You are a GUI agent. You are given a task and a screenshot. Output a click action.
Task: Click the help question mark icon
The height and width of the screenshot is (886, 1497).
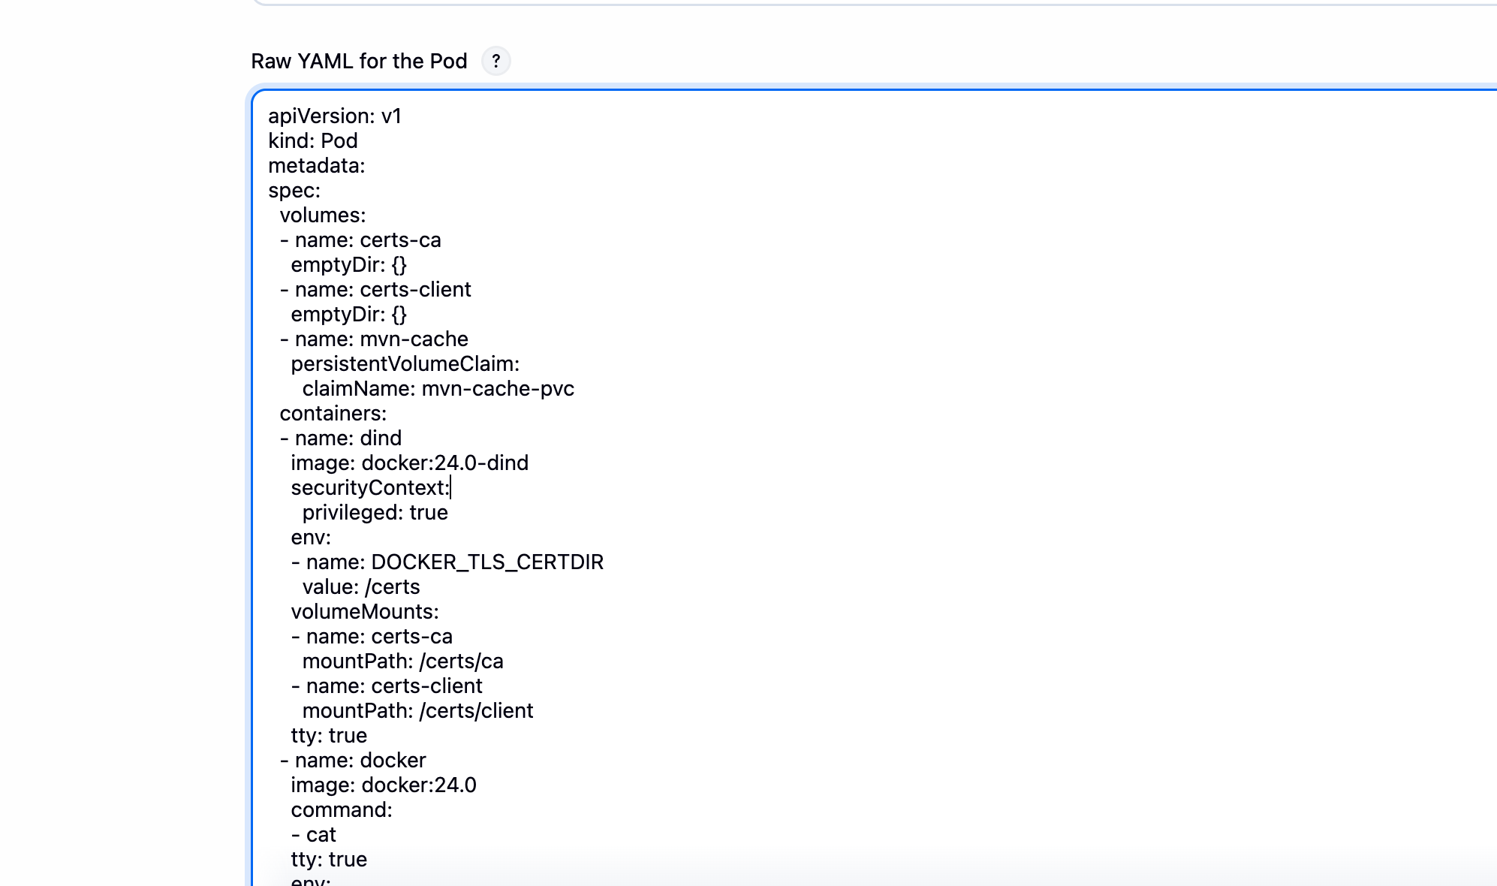(x=495, y=61)
